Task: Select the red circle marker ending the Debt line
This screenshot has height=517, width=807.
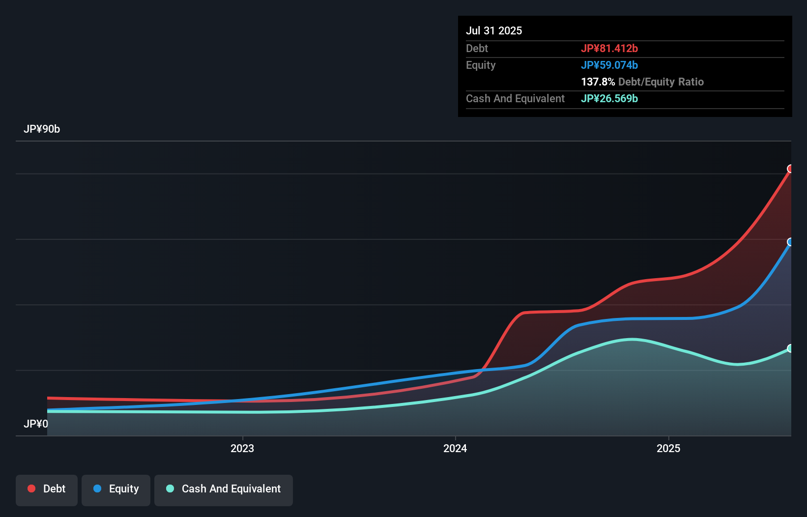Action: pos(790,169)
